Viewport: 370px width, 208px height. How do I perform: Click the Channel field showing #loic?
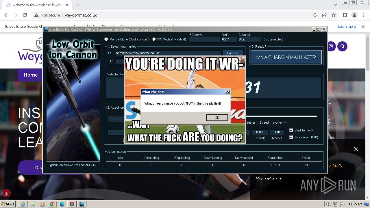[x=249, y=40]
